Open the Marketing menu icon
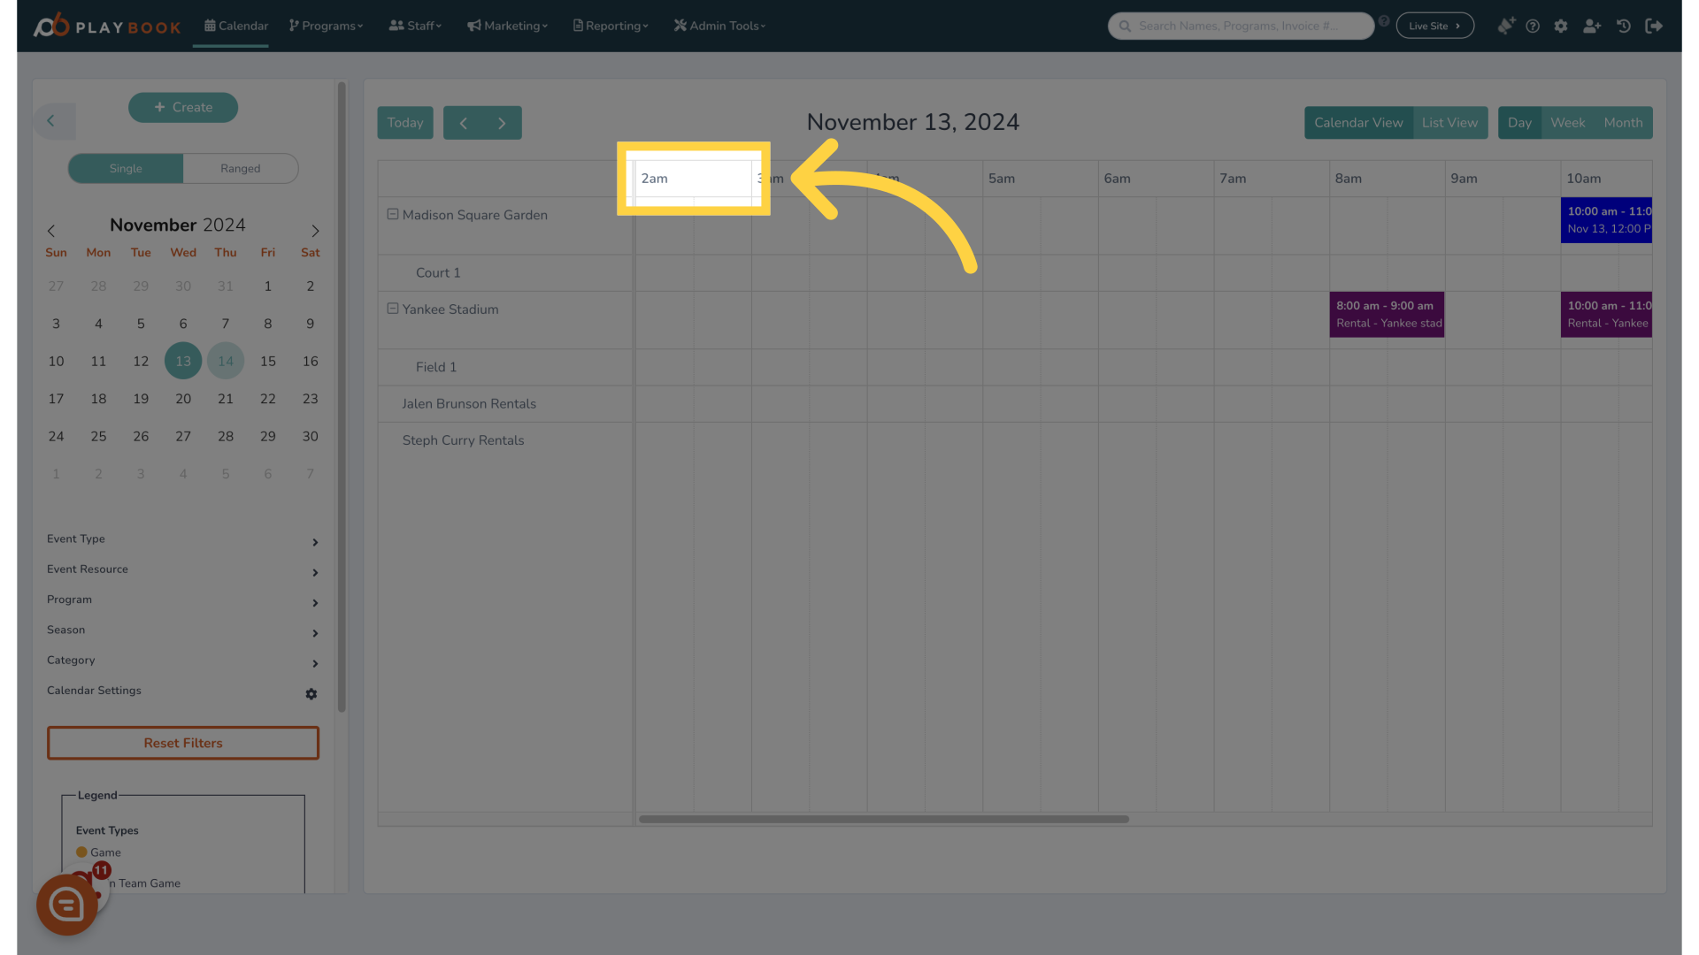The width and height of the screenshot is (1699, 955). pos(475,26)
